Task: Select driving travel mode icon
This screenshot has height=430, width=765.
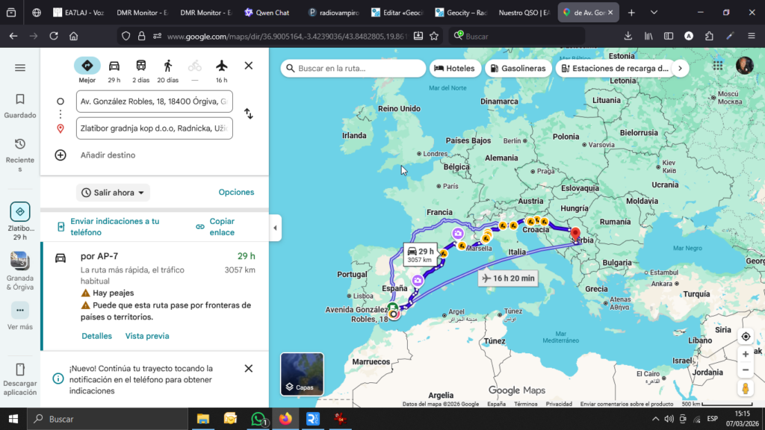Action: [x=114, y=66]
